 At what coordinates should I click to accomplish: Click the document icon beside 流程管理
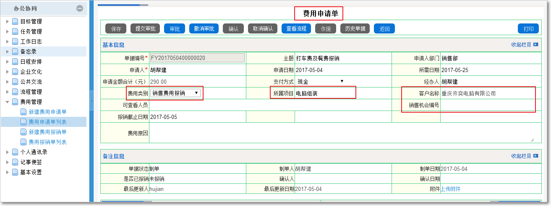point(15,92)
